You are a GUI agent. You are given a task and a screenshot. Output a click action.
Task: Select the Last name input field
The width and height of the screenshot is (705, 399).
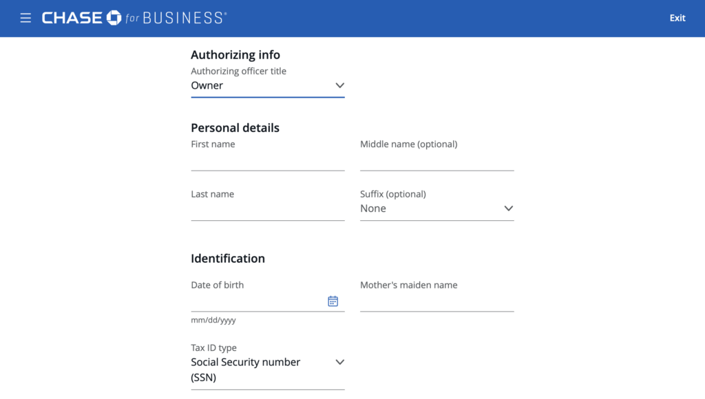267,211
